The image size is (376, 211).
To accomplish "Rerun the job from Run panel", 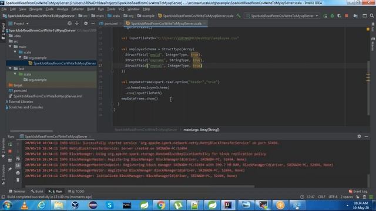I will coord(10,144).
